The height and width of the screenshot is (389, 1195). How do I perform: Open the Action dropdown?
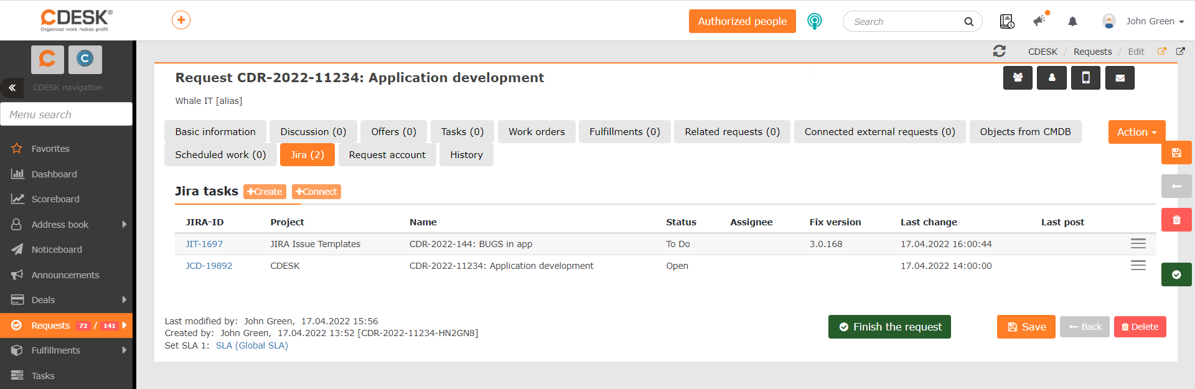(x=1136, y=132)
